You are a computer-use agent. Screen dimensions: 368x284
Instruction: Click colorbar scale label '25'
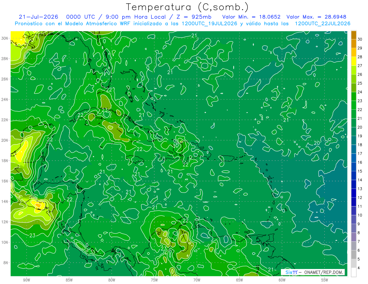[x=360, y=83]
